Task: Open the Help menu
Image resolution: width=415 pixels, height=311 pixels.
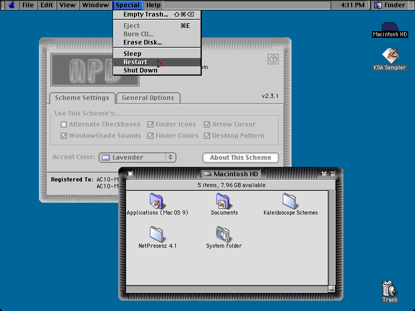Action: click(x=154, y=5)
